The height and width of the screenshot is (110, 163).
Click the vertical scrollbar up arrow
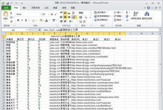pyautogui.click(x=160, y=34)
